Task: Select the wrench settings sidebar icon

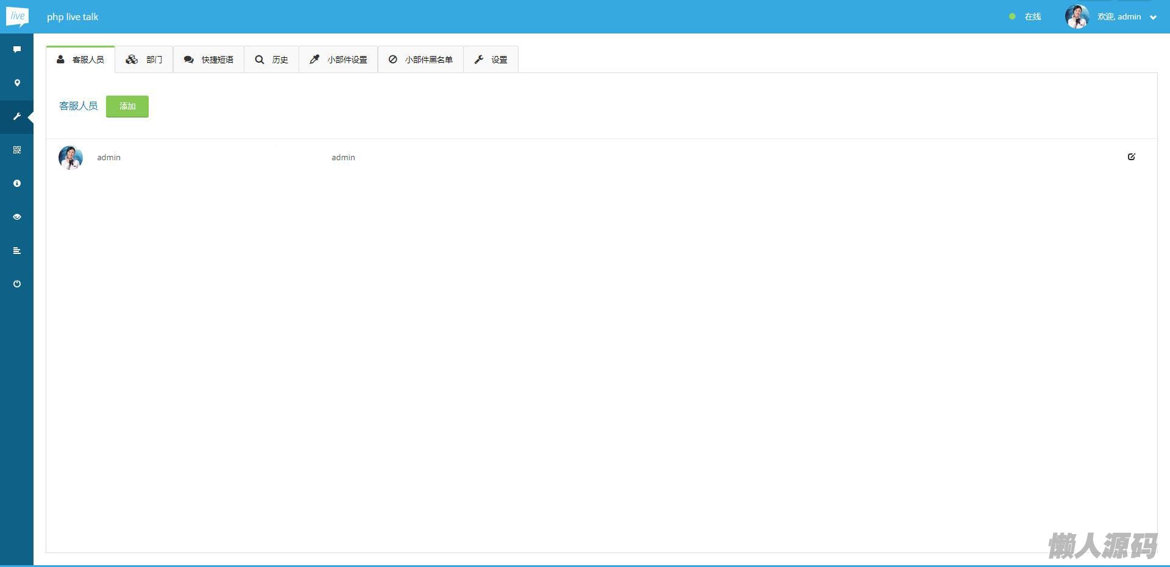Action: pos(17,116)
